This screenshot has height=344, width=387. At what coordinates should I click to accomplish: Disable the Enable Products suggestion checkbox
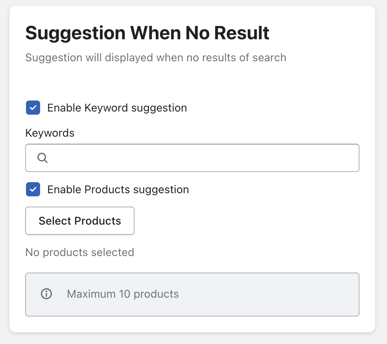pyautogui.click(x=33, y=189)
